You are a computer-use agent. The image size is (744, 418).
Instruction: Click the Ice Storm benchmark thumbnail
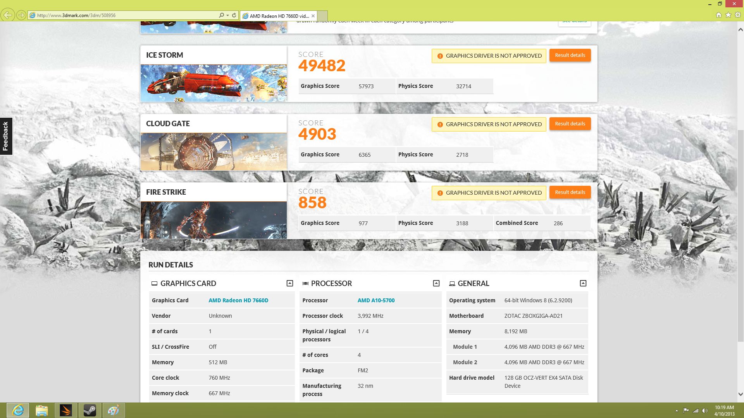[x=214, y=83]
